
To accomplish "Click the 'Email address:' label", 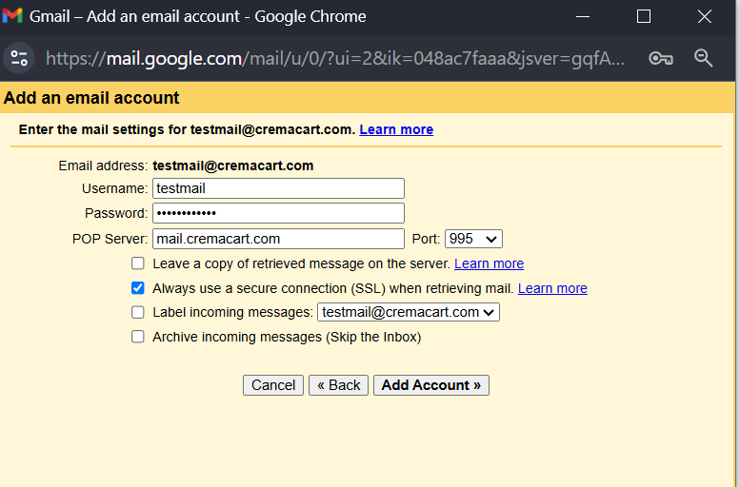I will click(103, 166).
